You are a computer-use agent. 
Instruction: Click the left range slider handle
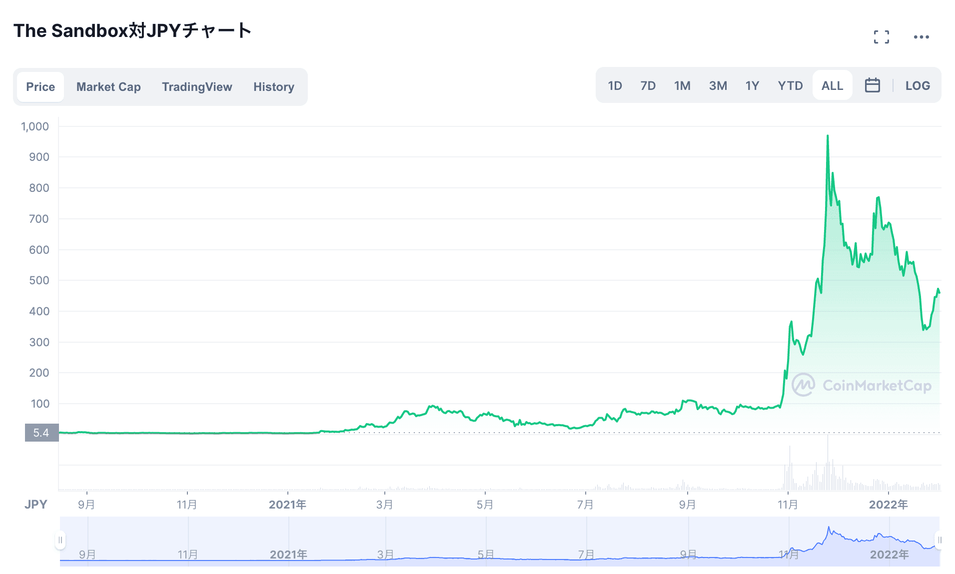coord(60,540)
